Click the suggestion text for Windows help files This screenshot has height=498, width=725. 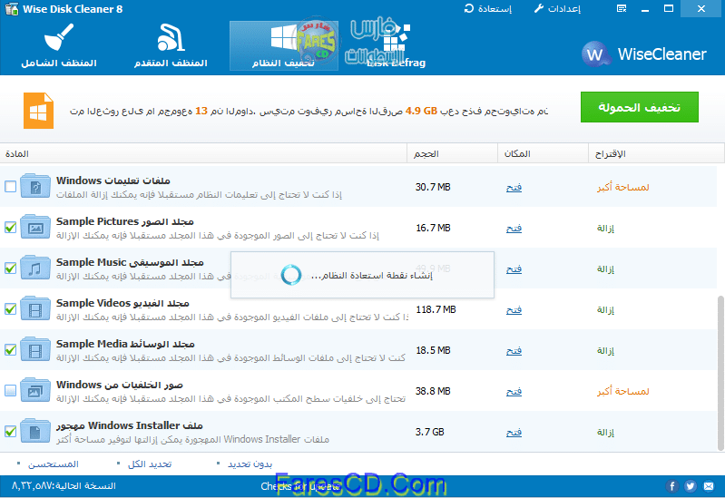click(x=622, y=187)
